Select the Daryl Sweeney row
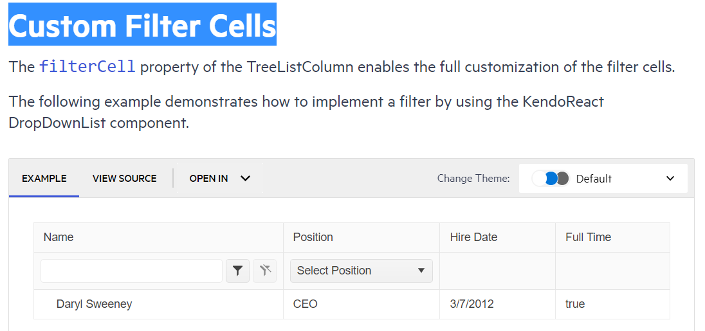This screenshot has width=705, height=331. (x=94, y=304)
